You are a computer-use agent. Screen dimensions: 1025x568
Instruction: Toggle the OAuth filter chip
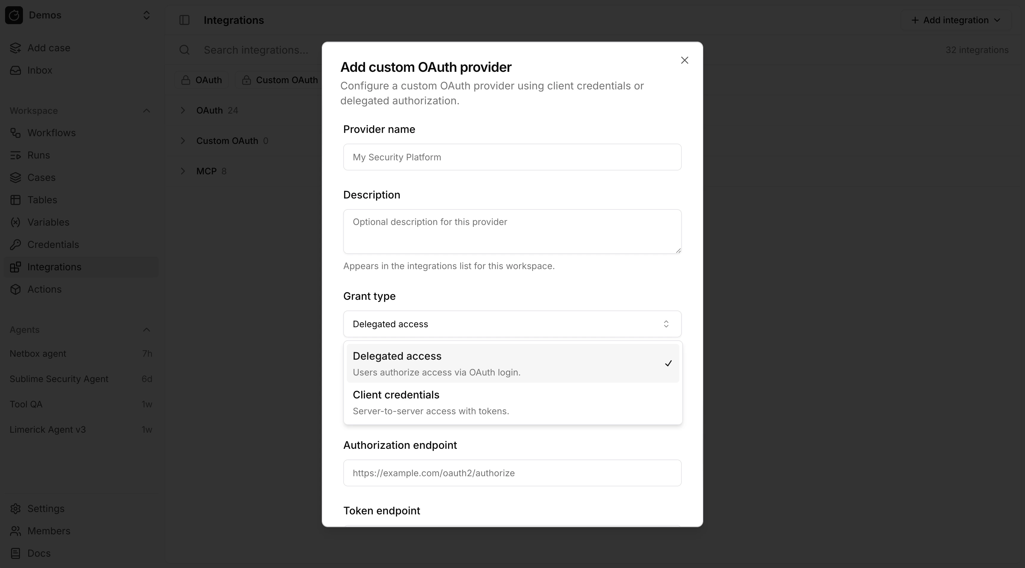click(x=201, y=80)
